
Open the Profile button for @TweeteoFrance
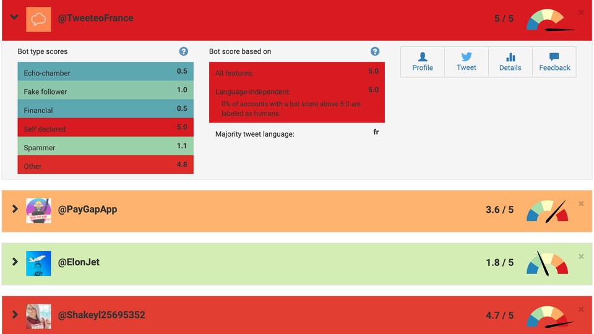423,62
